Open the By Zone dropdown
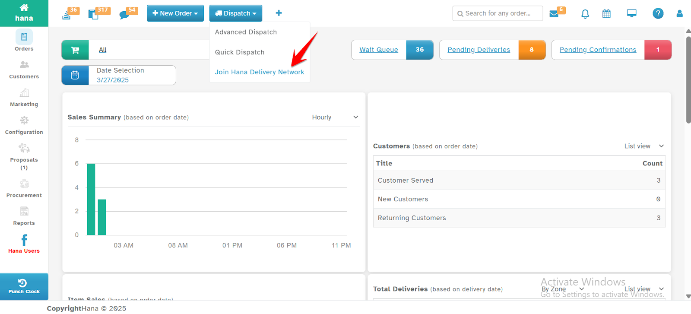This screenshot has height=314, width=691. pyautogui.click(x=562, y=289)
